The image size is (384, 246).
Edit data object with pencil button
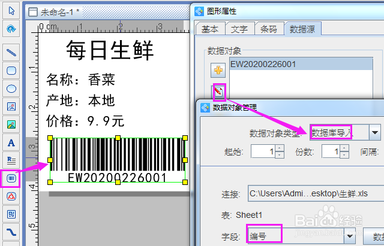218,92
